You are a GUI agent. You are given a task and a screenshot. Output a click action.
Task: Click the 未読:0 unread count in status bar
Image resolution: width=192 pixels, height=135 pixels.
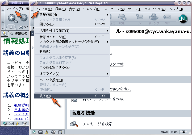tap(164, 132)
